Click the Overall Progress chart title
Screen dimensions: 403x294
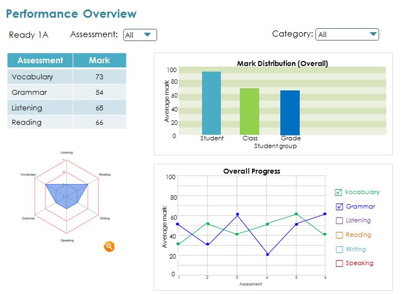click(251, 171)
